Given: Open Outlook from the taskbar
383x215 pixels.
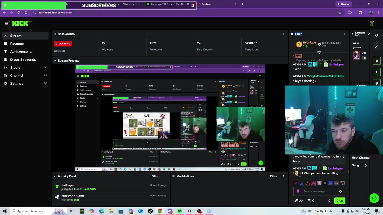Looking at the screenshot, I should 140,211.
